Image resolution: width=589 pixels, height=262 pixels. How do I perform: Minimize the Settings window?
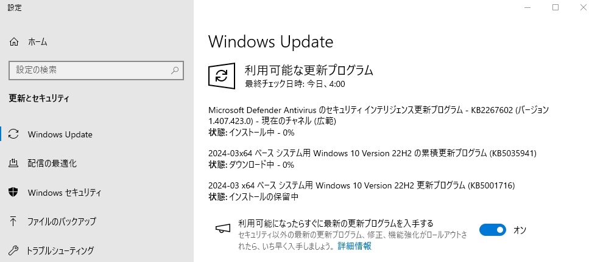tap(527, 7)
